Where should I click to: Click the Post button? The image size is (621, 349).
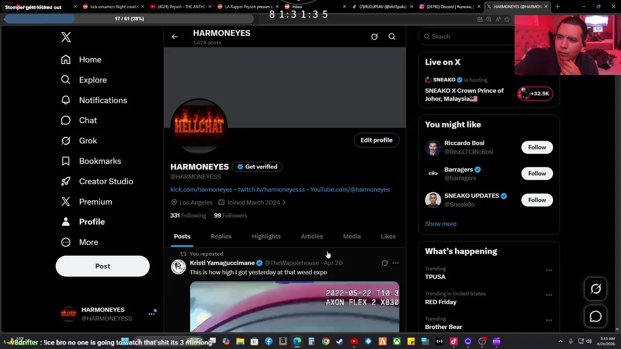coord(102,266)
